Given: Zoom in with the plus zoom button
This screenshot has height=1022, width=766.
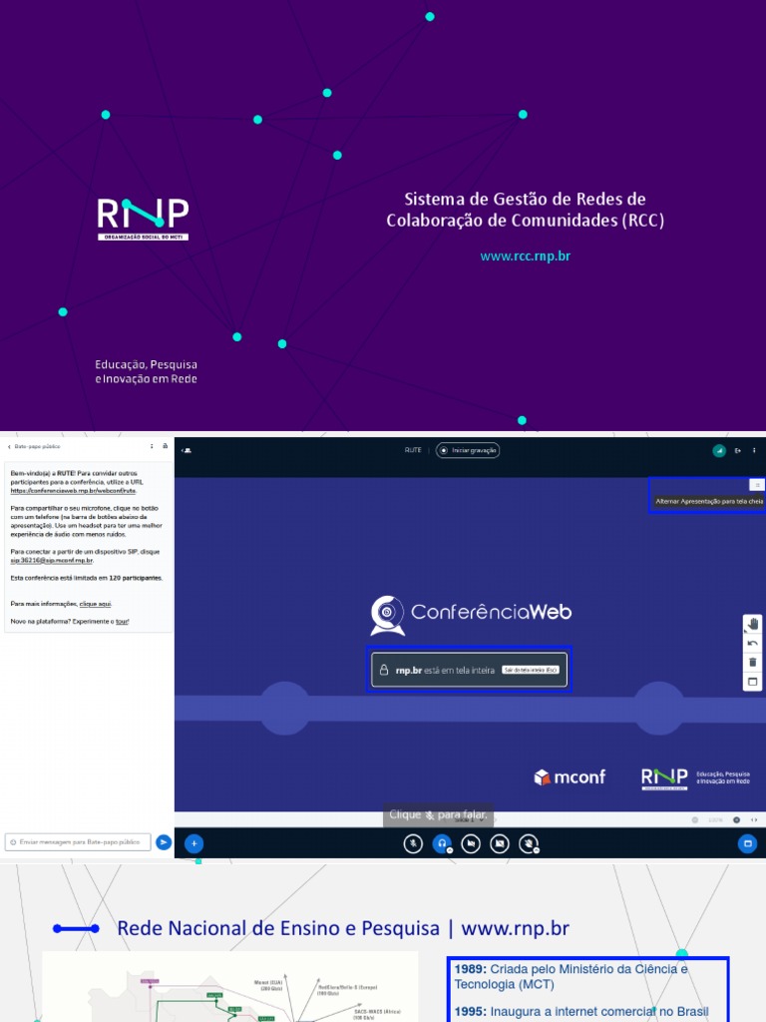Looking at the screenshot, I should 737,820.
